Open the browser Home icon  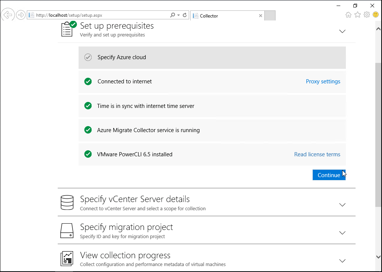click(348, 15)
